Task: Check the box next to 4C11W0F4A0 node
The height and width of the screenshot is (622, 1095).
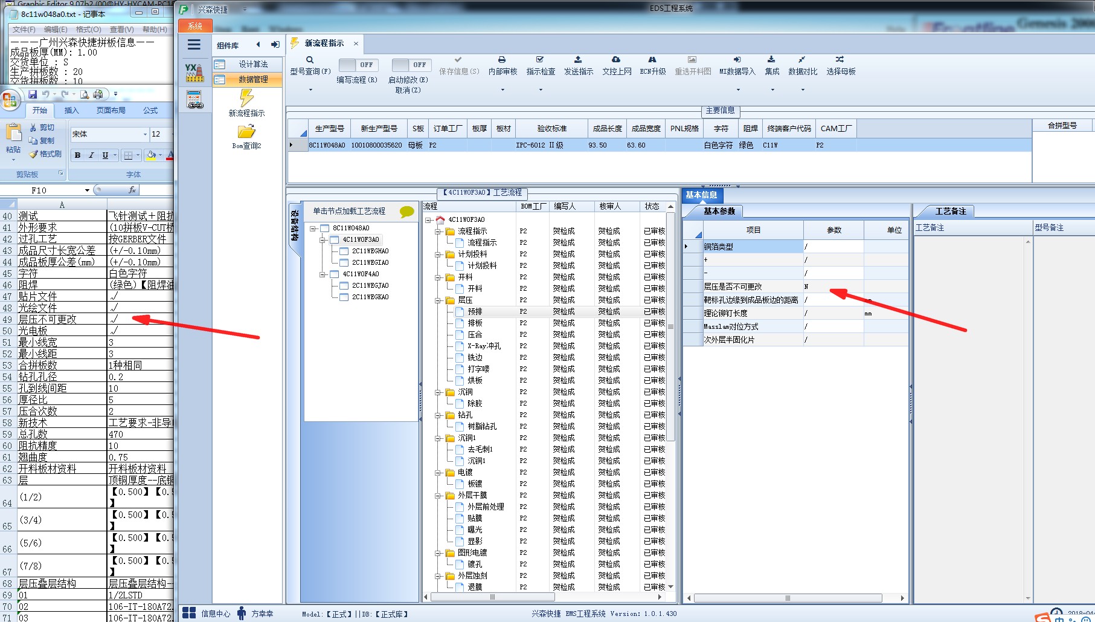Action: [x=335, y=274]
